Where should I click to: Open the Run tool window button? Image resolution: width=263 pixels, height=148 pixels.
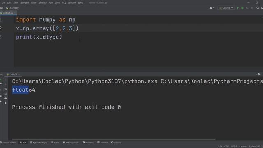(x=23, y=143)
